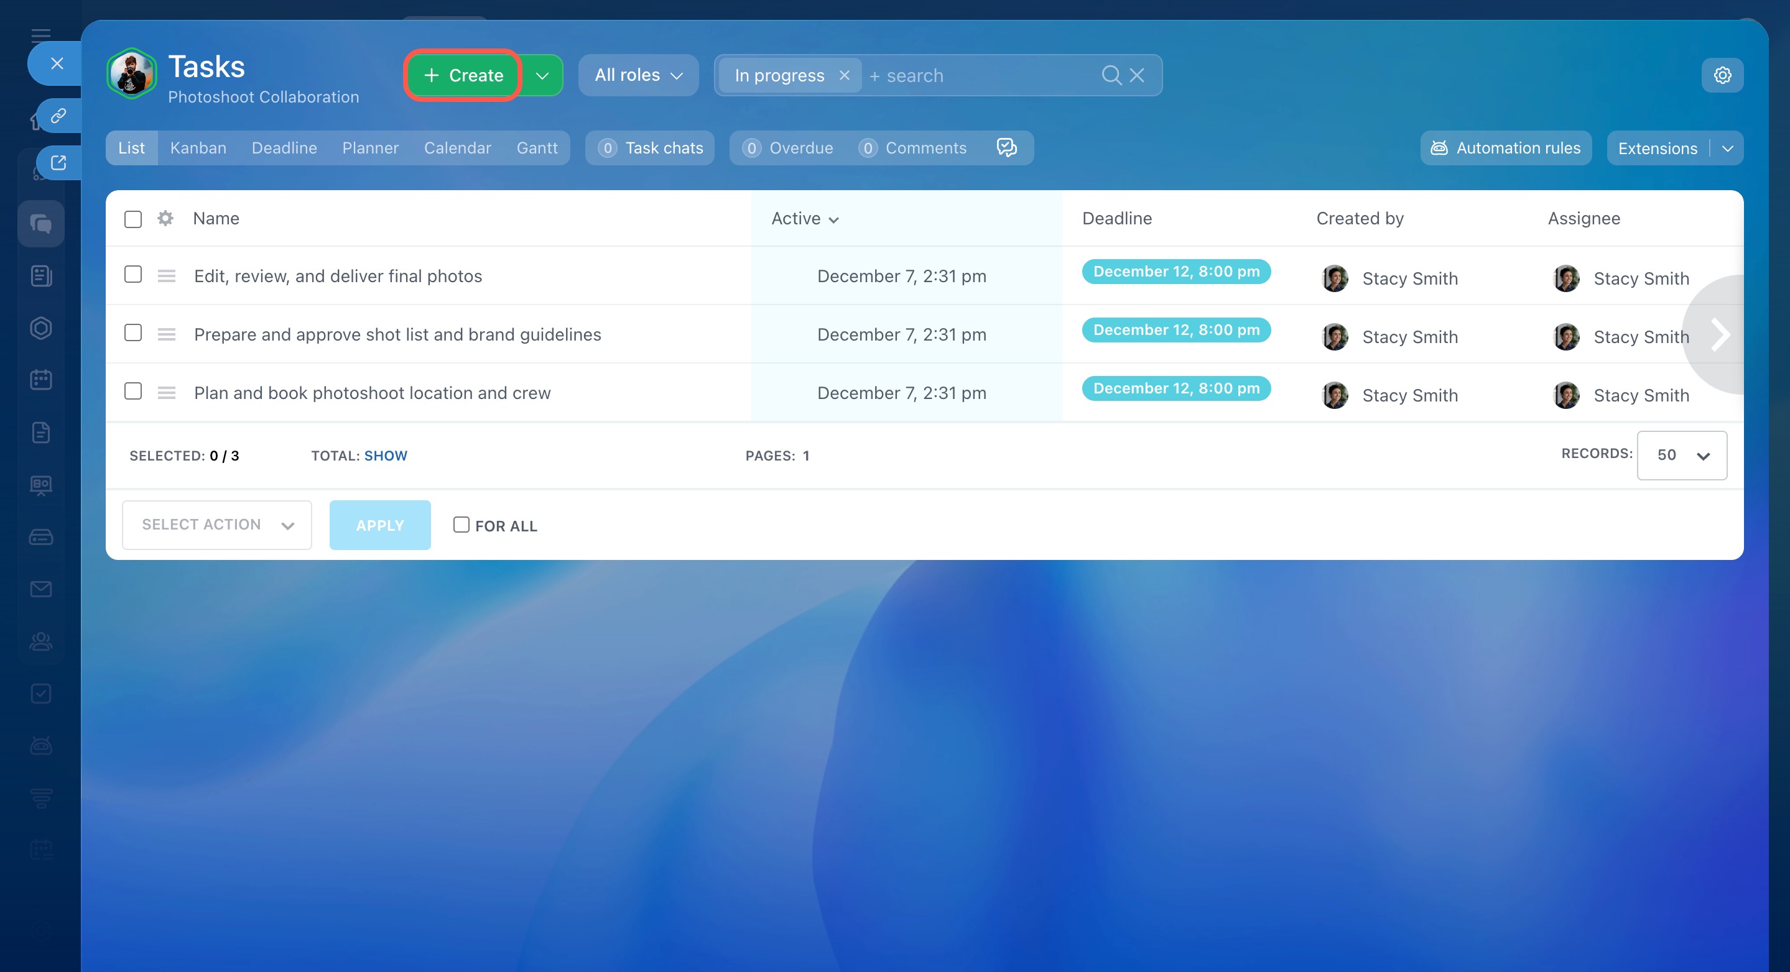Open the records per page dropdown

coord(1682,456)
